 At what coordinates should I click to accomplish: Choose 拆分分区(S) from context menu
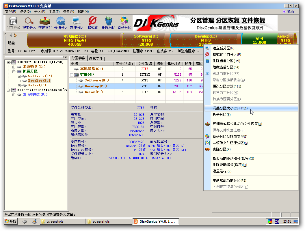click(x=251, y=115)
